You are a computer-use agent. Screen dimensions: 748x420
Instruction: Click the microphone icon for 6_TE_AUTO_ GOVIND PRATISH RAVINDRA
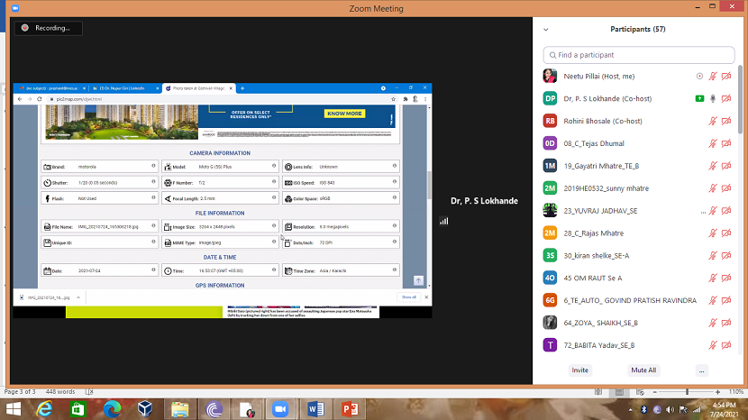713,301
